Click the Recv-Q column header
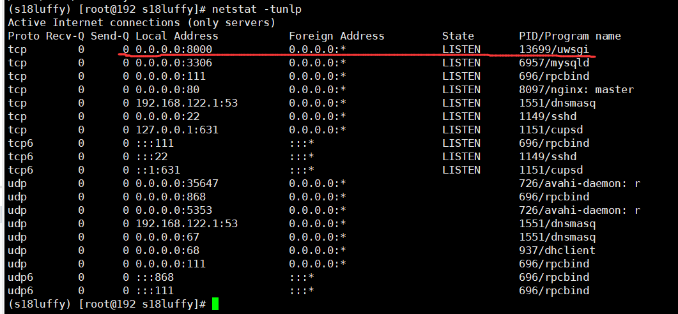 tap(65, 36)
